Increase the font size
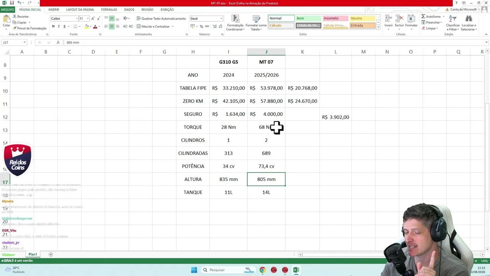The width and height of the screenshot is (490, 276). (x=93, y=18)
